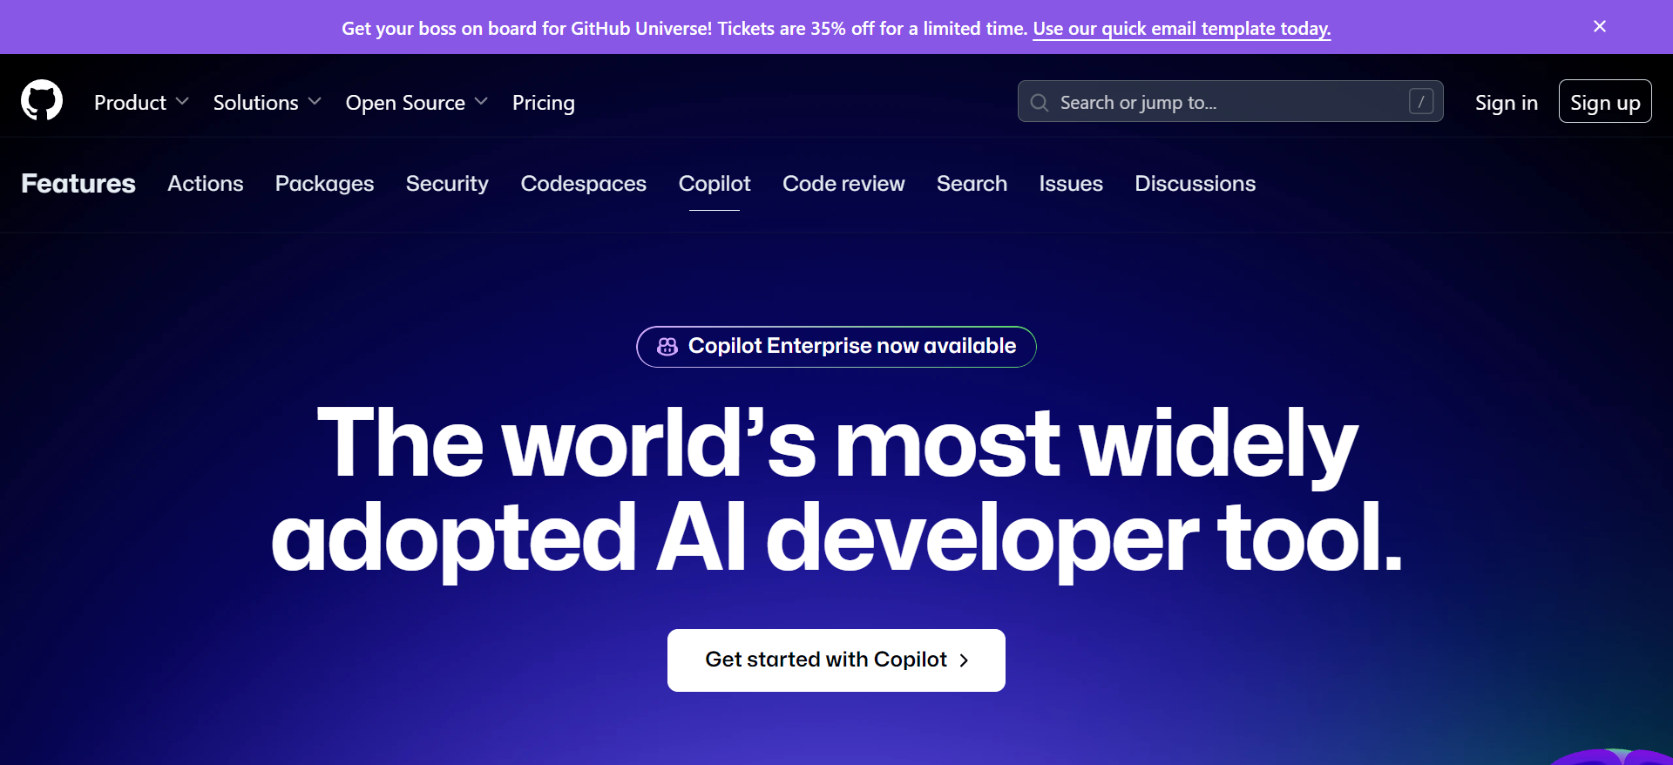The image size is (1673, 765).
Task: Click the GitHub Octocat logo
Action: tap(42, 100)
